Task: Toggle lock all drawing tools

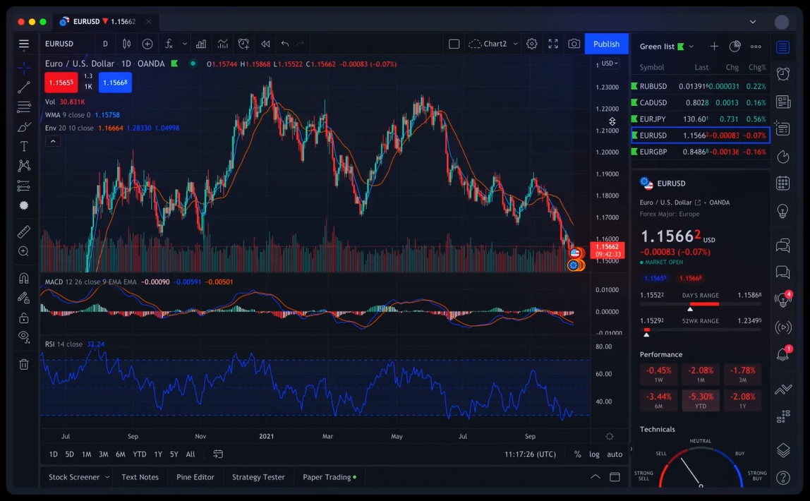Action: click(x=24, y=318)
